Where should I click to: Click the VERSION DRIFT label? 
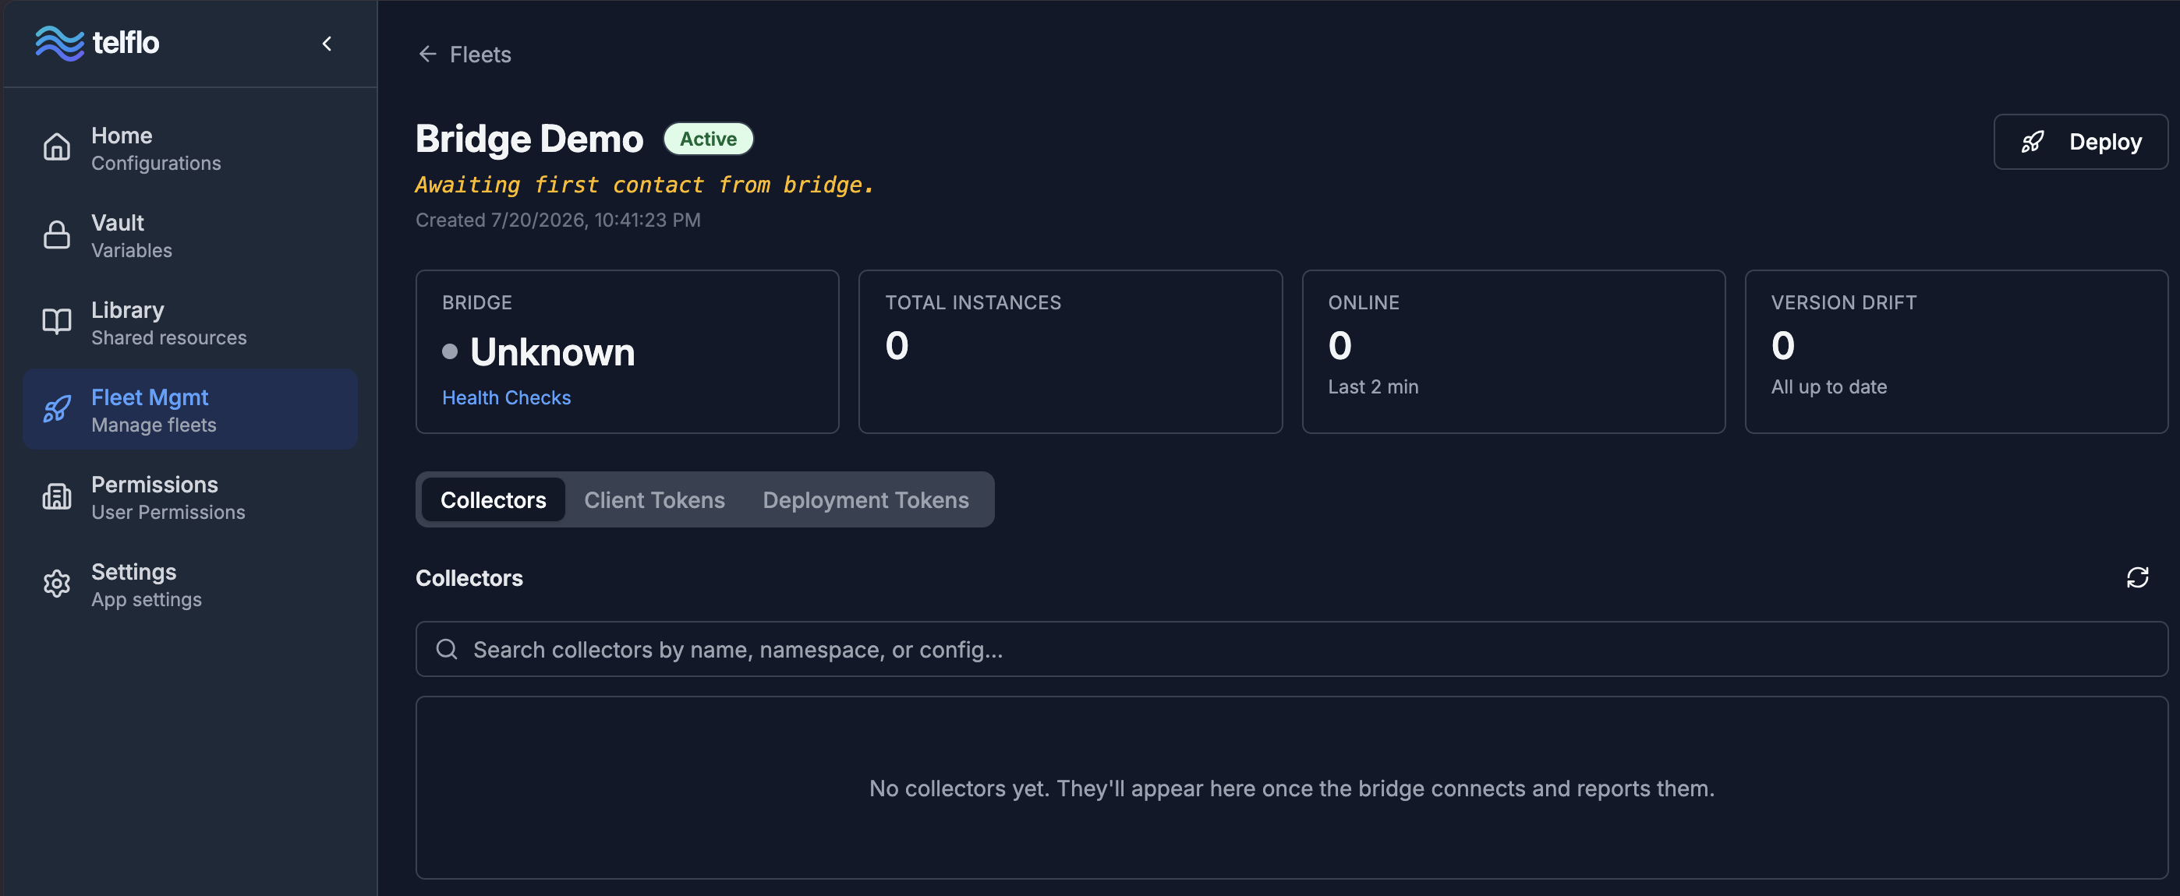click(1843, 302)
